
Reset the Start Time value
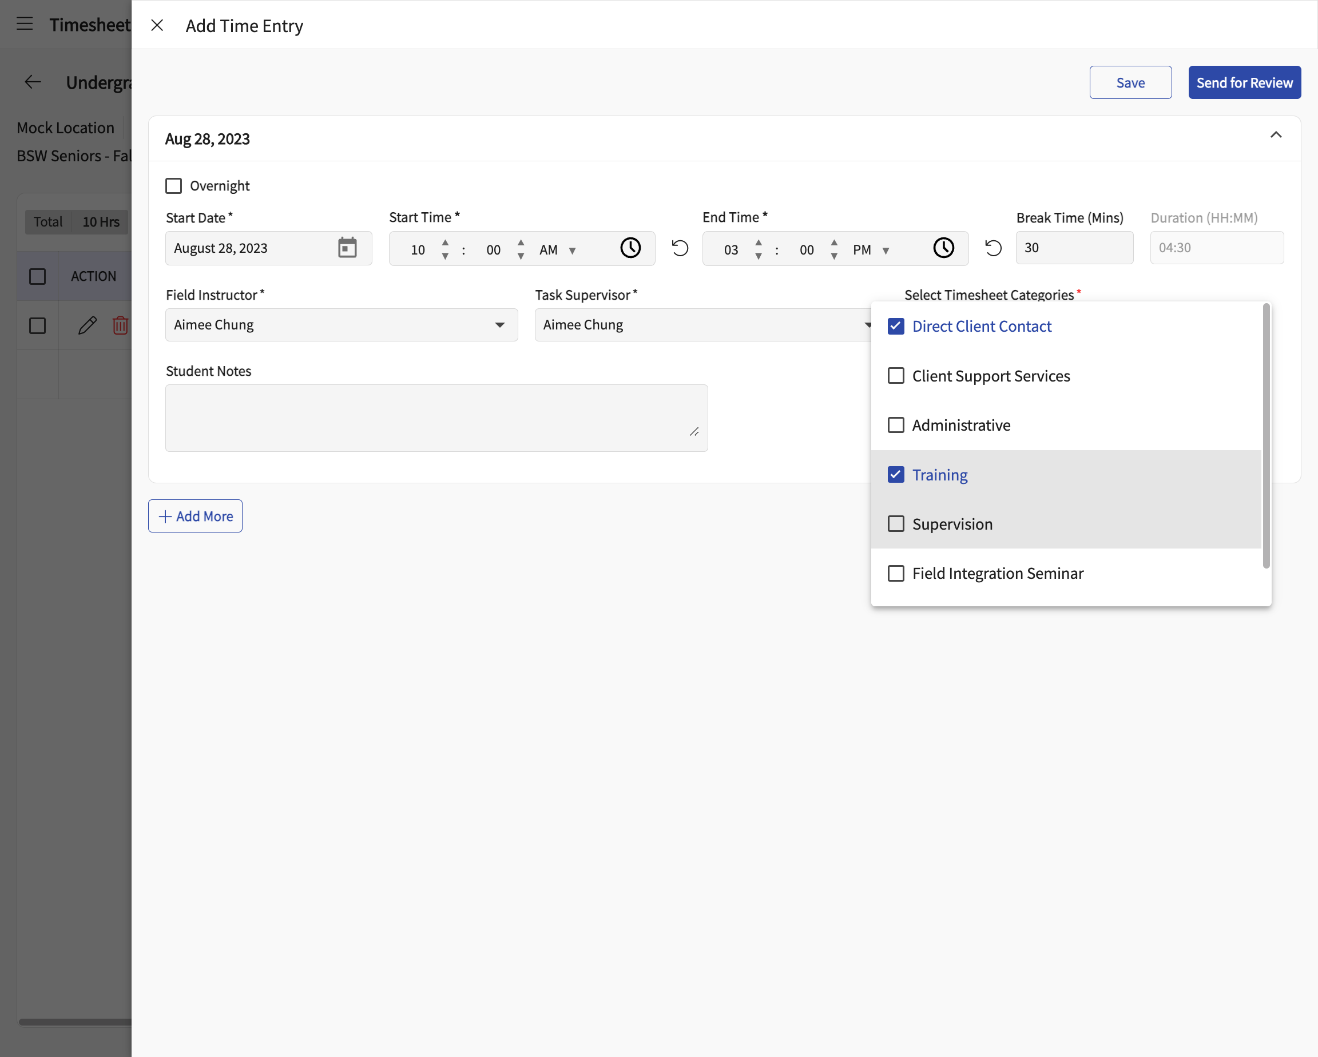point(680,248)
